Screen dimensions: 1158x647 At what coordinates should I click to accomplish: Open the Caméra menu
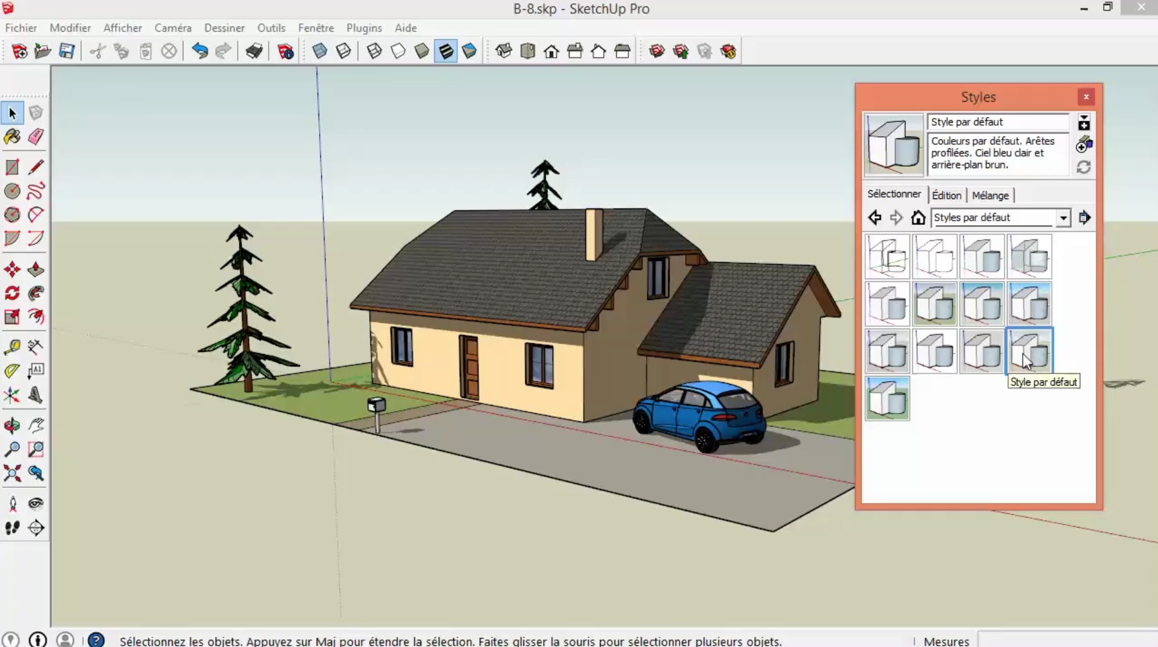click(173, 28)
